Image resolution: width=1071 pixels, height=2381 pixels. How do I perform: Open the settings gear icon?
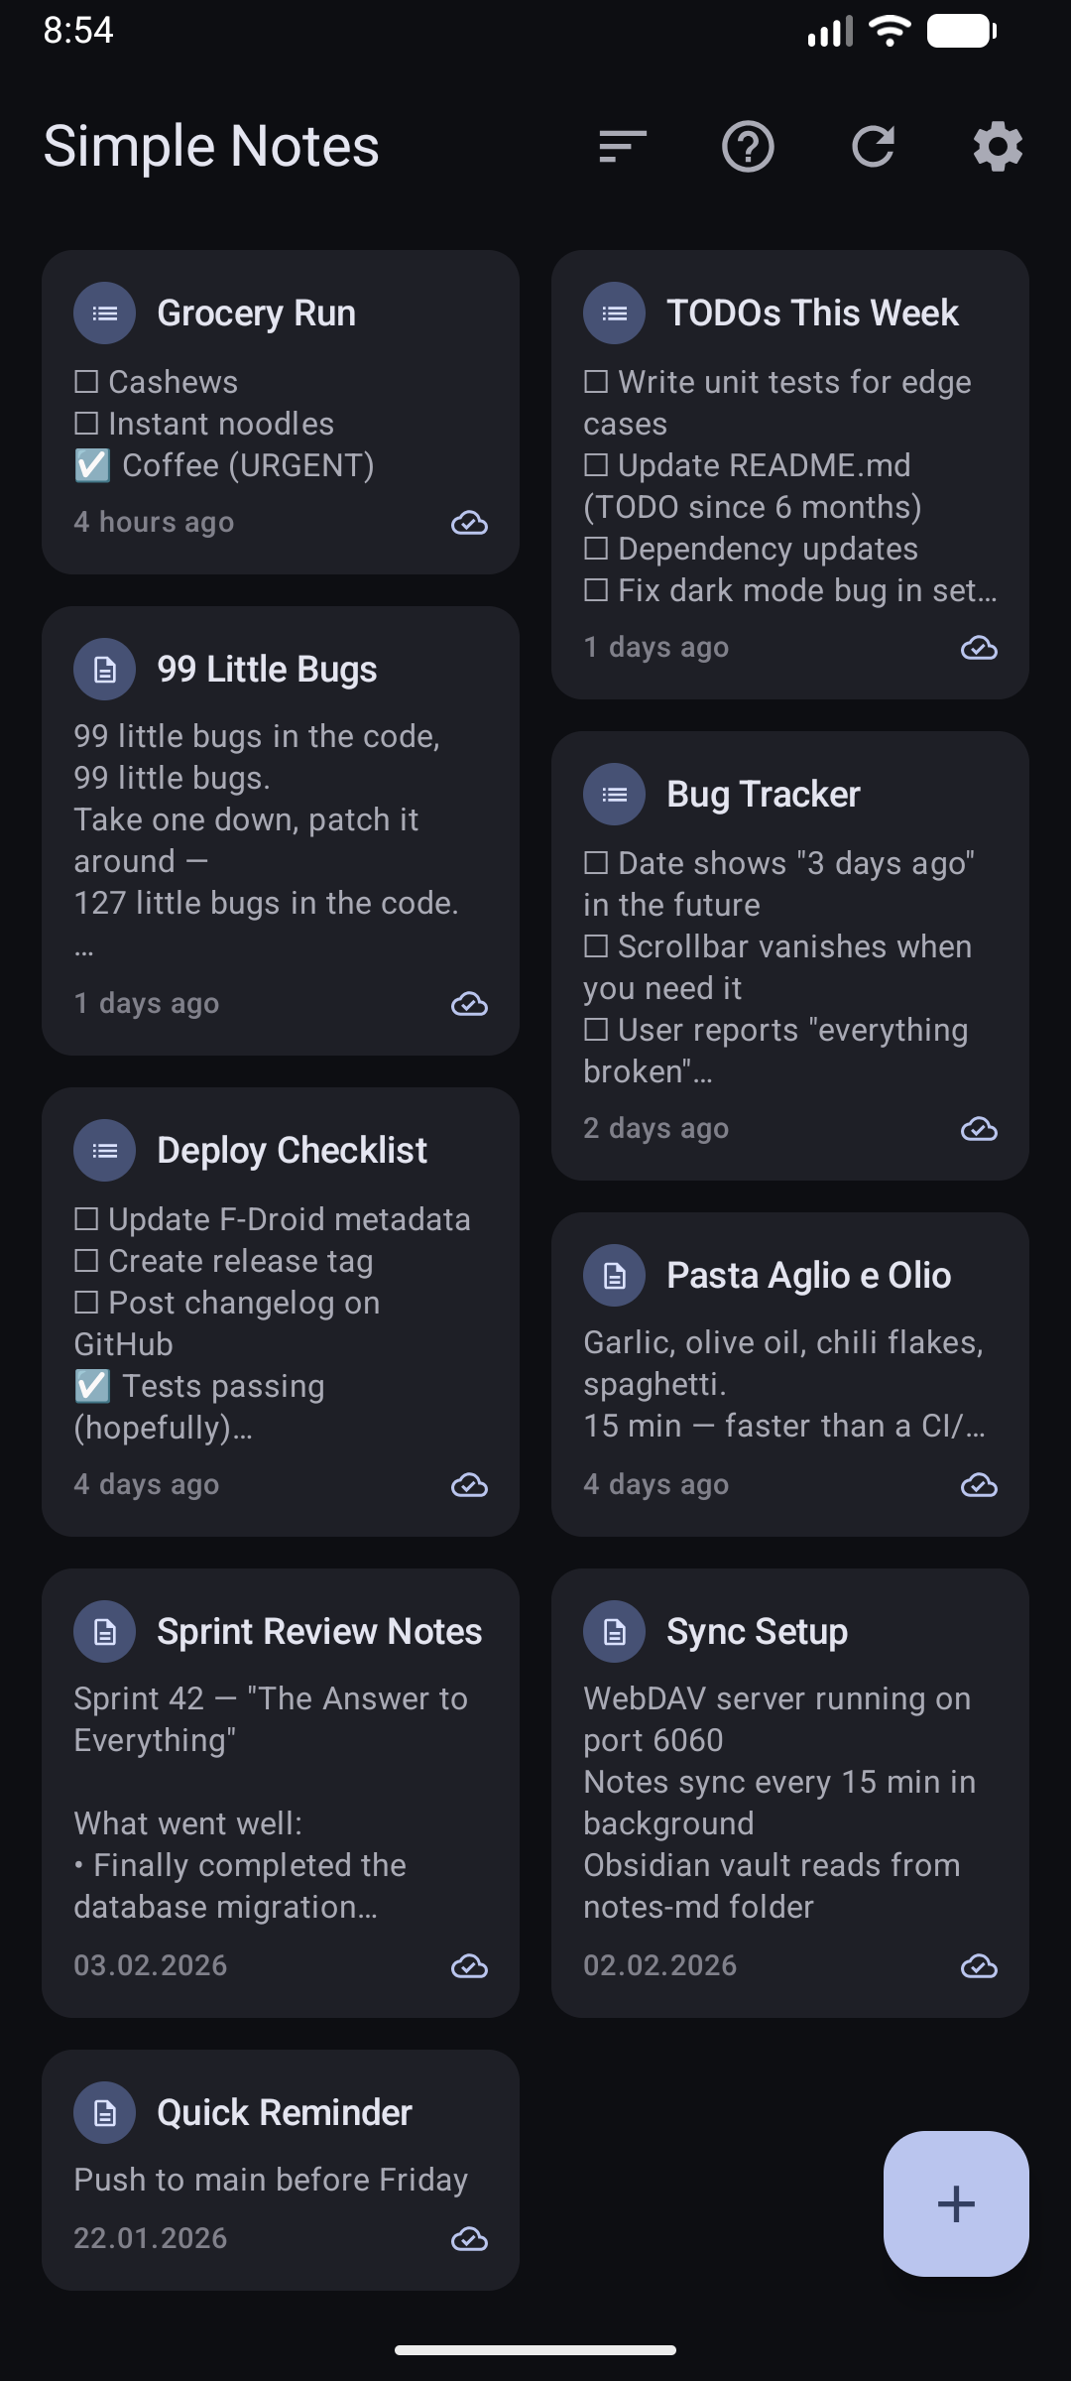click(x=997, y=147)
